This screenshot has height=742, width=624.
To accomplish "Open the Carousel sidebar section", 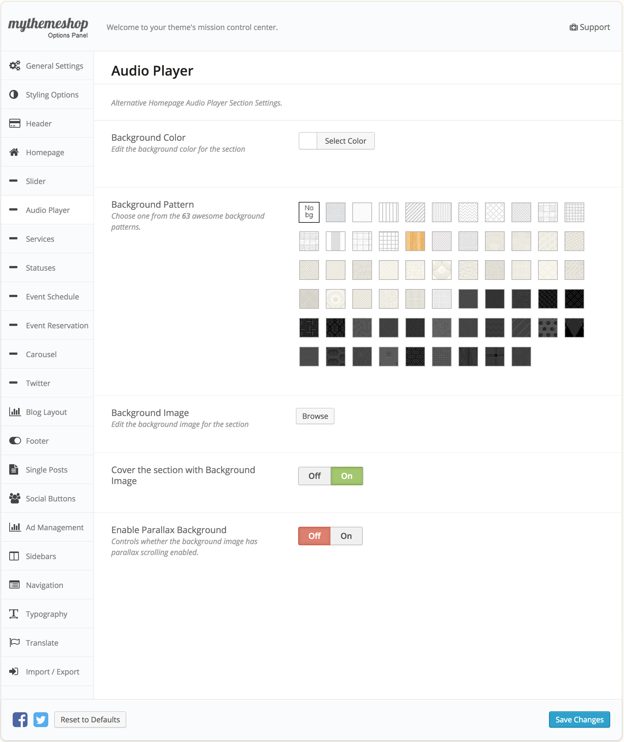I will coord(41,354).
